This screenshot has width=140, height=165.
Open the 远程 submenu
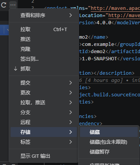tap(44, 122)
